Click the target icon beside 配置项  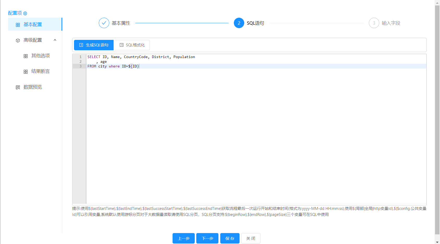(x=25, y=13)
